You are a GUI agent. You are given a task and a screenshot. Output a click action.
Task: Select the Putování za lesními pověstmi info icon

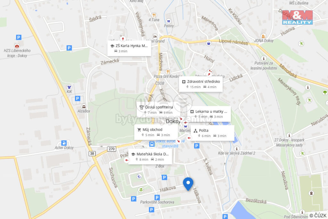point(264,58)
